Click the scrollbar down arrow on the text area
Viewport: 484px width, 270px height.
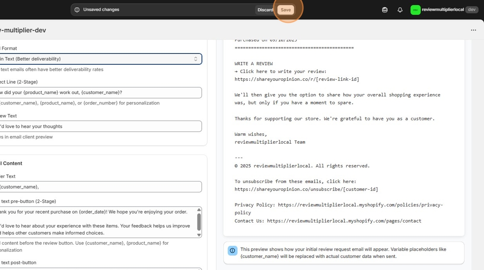[198, 235]
